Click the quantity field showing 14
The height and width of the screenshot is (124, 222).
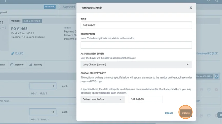pyautogui.click(x=43, y=112)
